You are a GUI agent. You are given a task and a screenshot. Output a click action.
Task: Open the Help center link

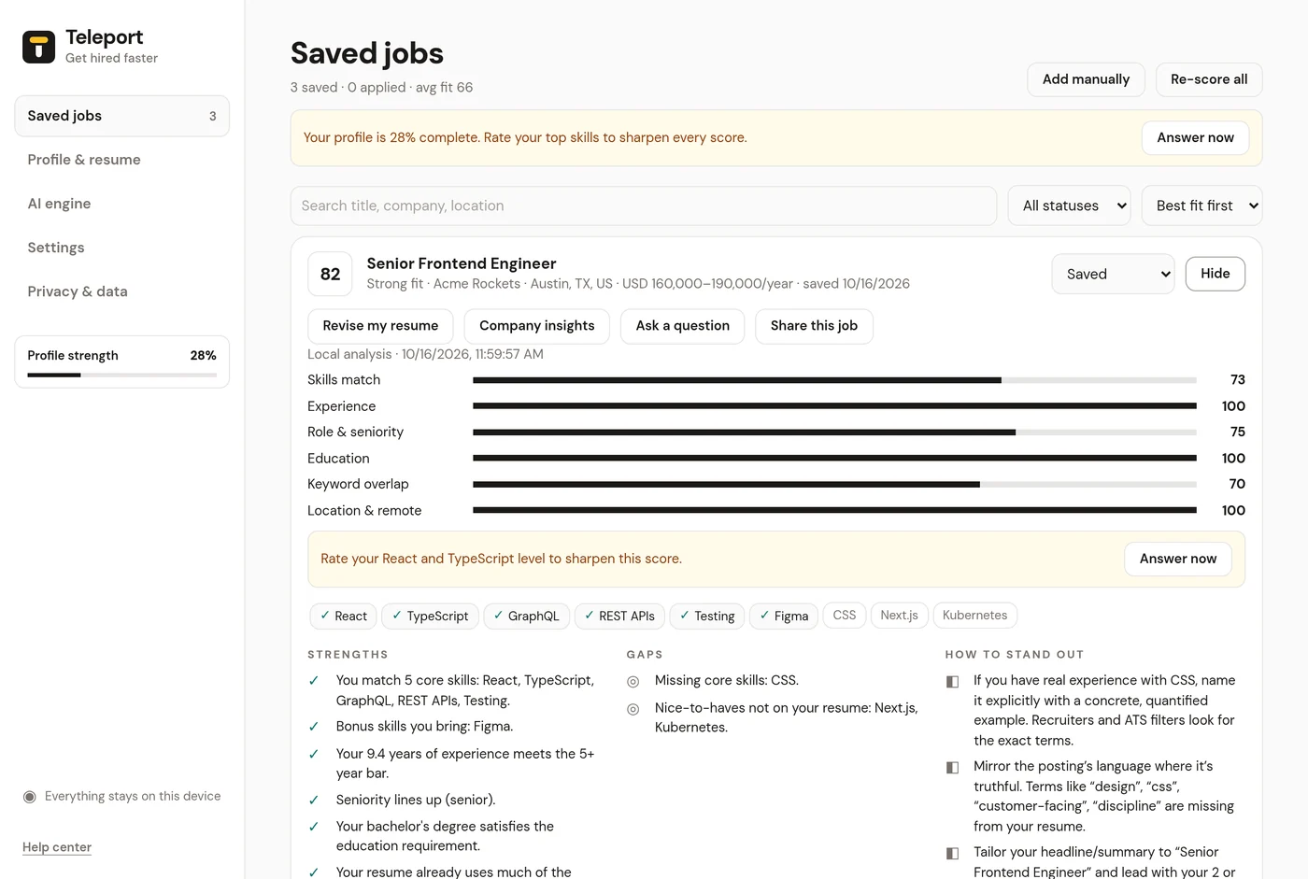(x=57, y=847)
